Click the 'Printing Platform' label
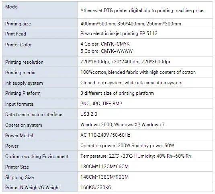This screenshot has height=194, width=215. [x=23, y=93]
